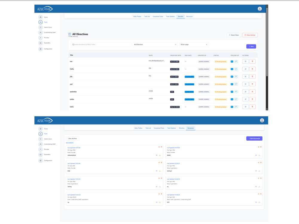Select Resources tab on Directives page
The height and width of the screenshot is (224, 299).
[x=189, y=16]
